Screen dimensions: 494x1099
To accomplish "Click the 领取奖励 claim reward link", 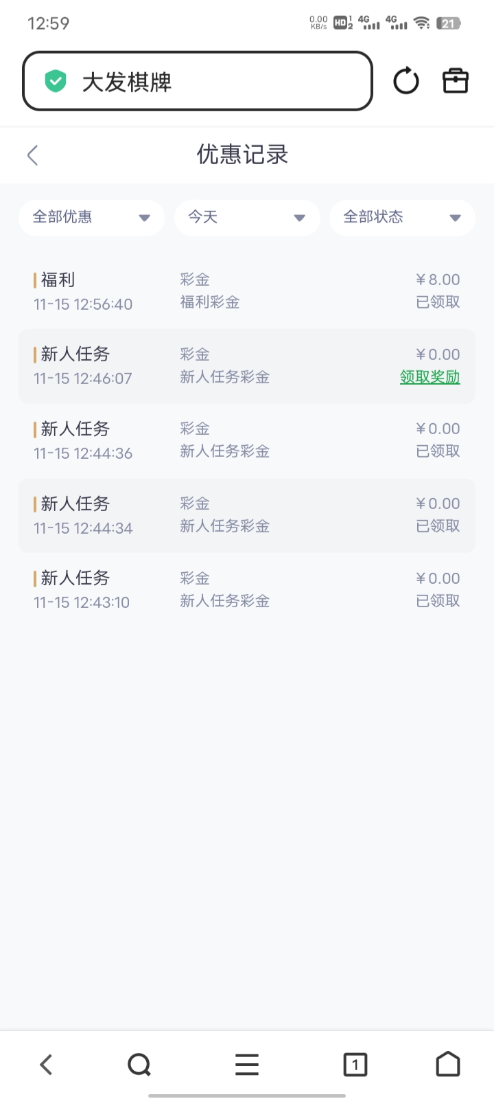I will 430,377.
